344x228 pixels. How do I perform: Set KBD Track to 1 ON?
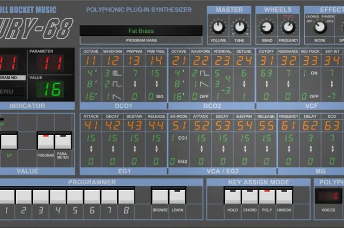click(x=310, y=73)
